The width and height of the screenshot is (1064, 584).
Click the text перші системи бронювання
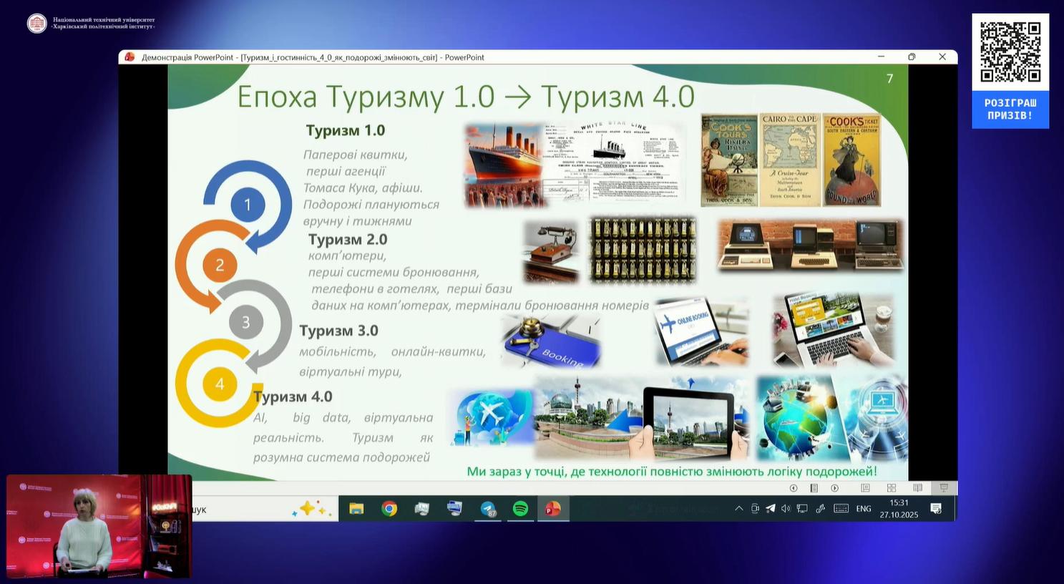[394, 273]
